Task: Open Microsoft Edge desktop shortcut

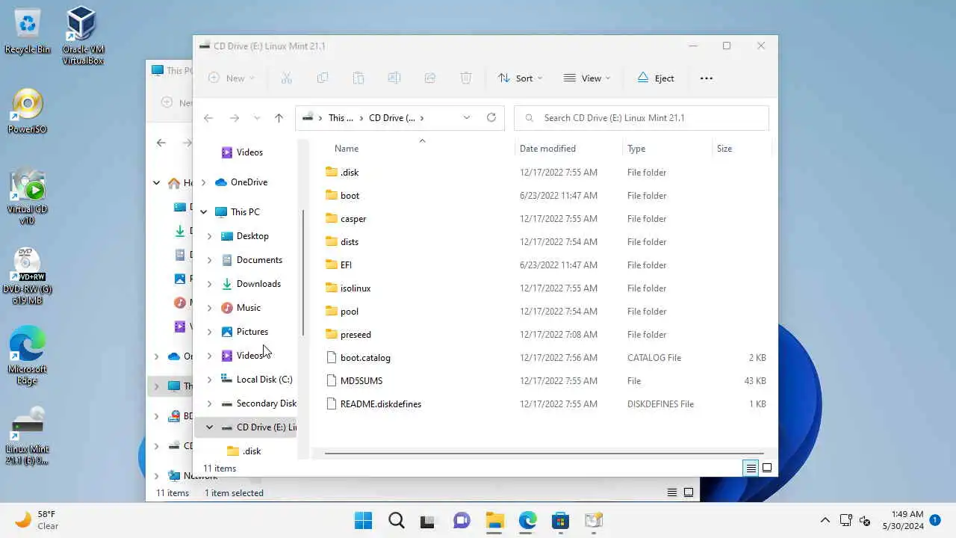Action: [28, 355]
